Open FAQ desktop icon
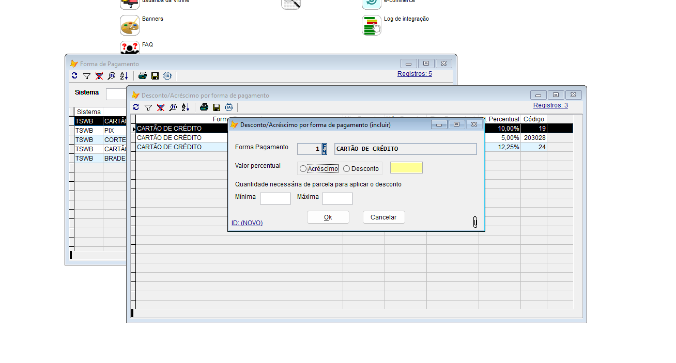 (130, 48)
